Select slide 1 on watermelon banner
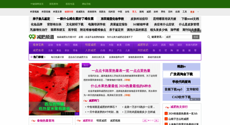The height and width of the screenshot is (125, 230). click(x=63, y=113)
